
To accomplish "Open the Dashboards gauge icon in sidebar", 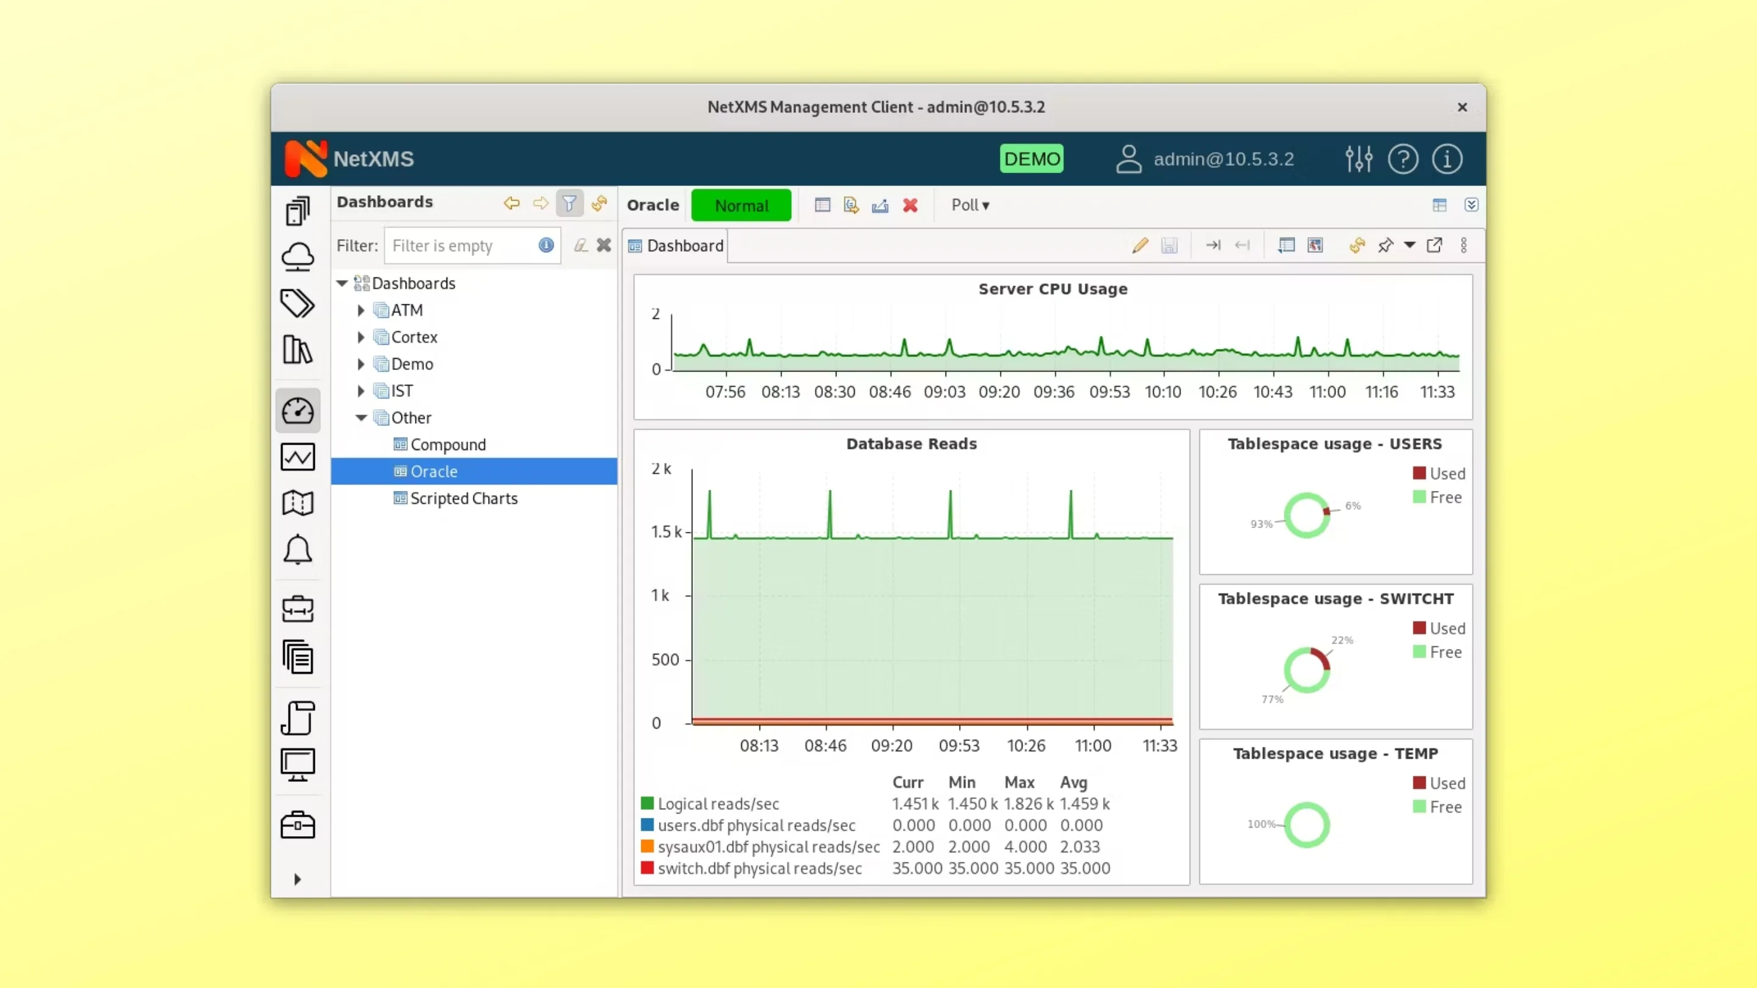I will [298, 410].
